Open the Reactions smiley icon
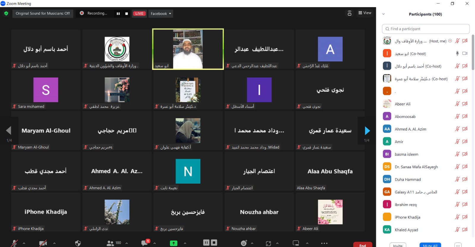Image resolution: width=475 pixels, height=247 pixels. (244, 243)
